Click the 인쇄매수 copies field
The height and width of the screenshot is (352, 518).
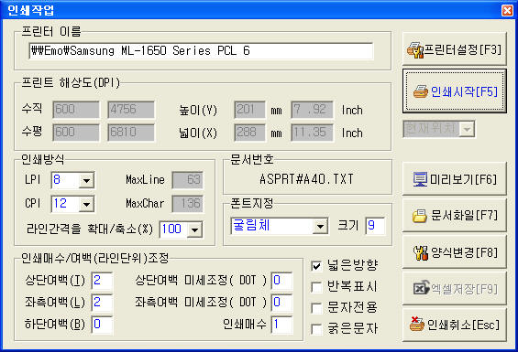281,325
